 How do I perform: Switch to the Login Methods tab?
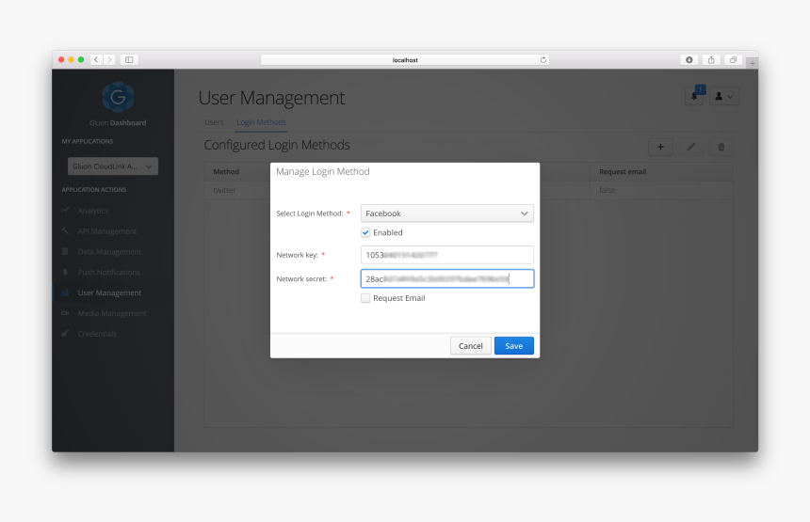(261, 122)
